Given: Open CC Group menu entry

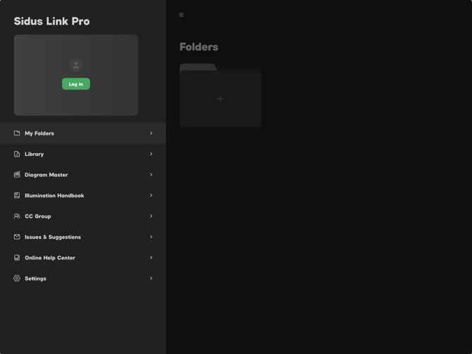Looking at the screenshot, I should [83, 216].
